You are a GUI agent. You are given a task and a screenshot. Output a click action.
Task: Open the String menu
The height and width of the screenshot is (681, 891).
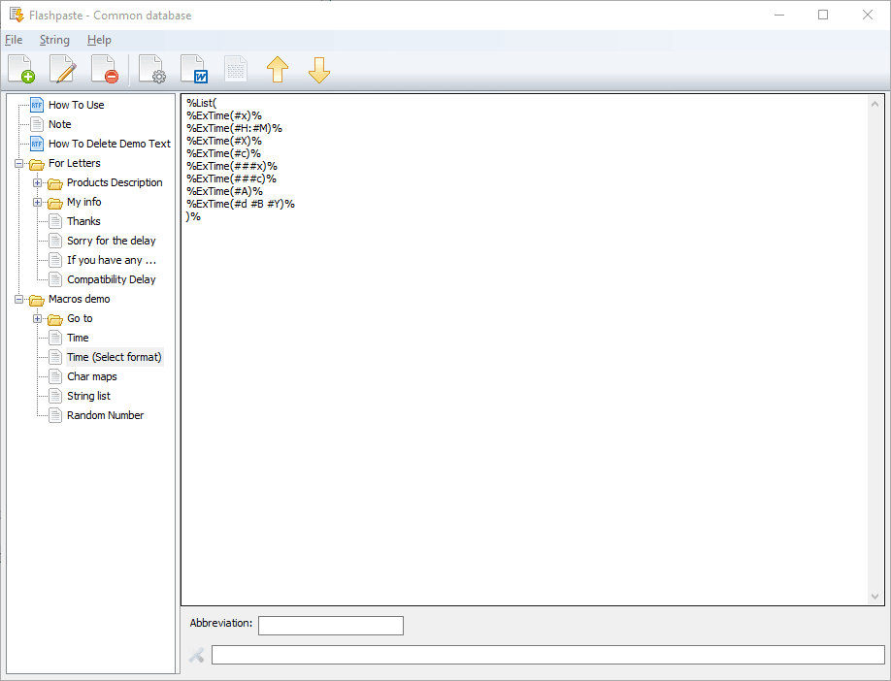pyautogui.click(x=54, y=40)
